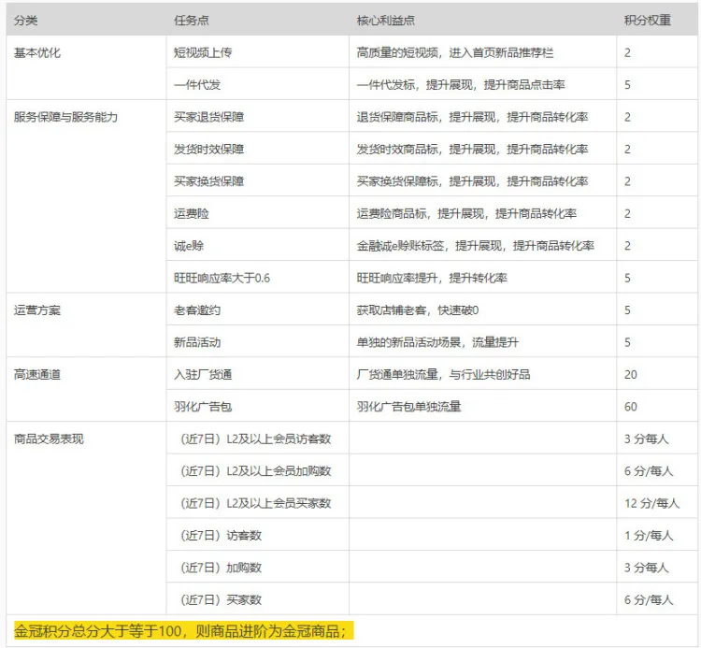Click the yellow highlighted 金冠积分 note
Viewport: 701px width, 648px height.
coord(183,631)
